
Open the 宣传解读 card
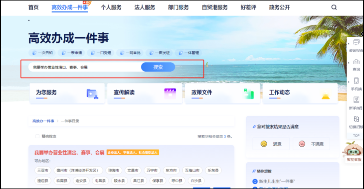click(x=145, y=93)
